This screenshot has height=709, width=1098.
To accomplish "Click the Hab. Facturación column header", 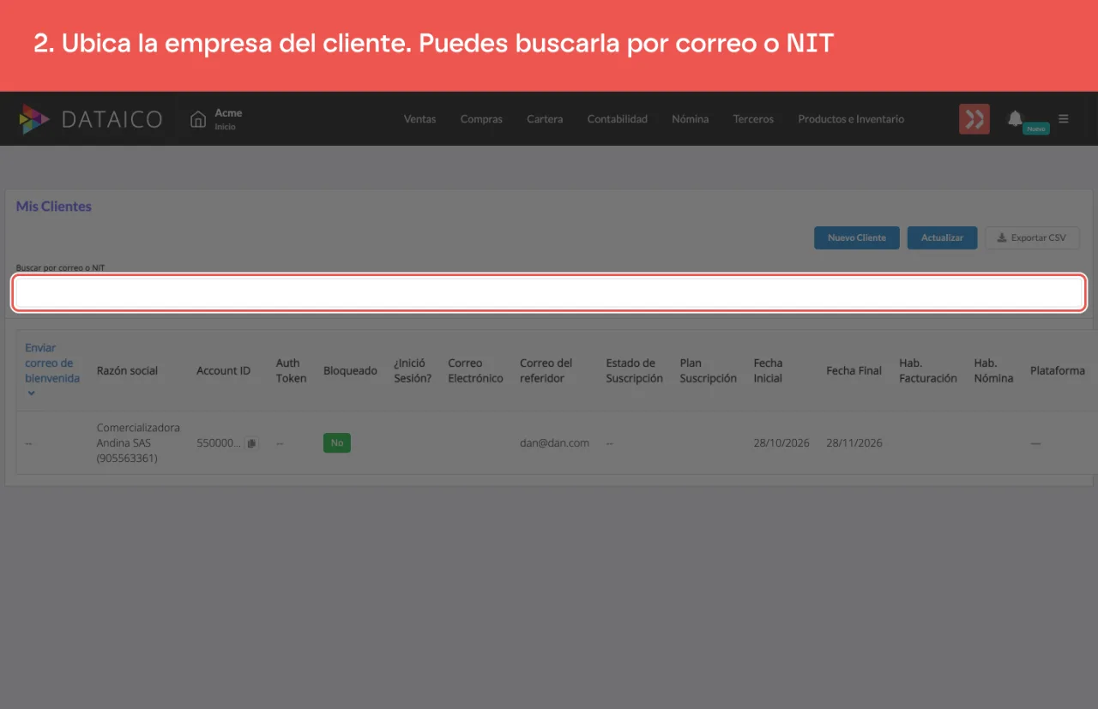I will tap(927, 370).
